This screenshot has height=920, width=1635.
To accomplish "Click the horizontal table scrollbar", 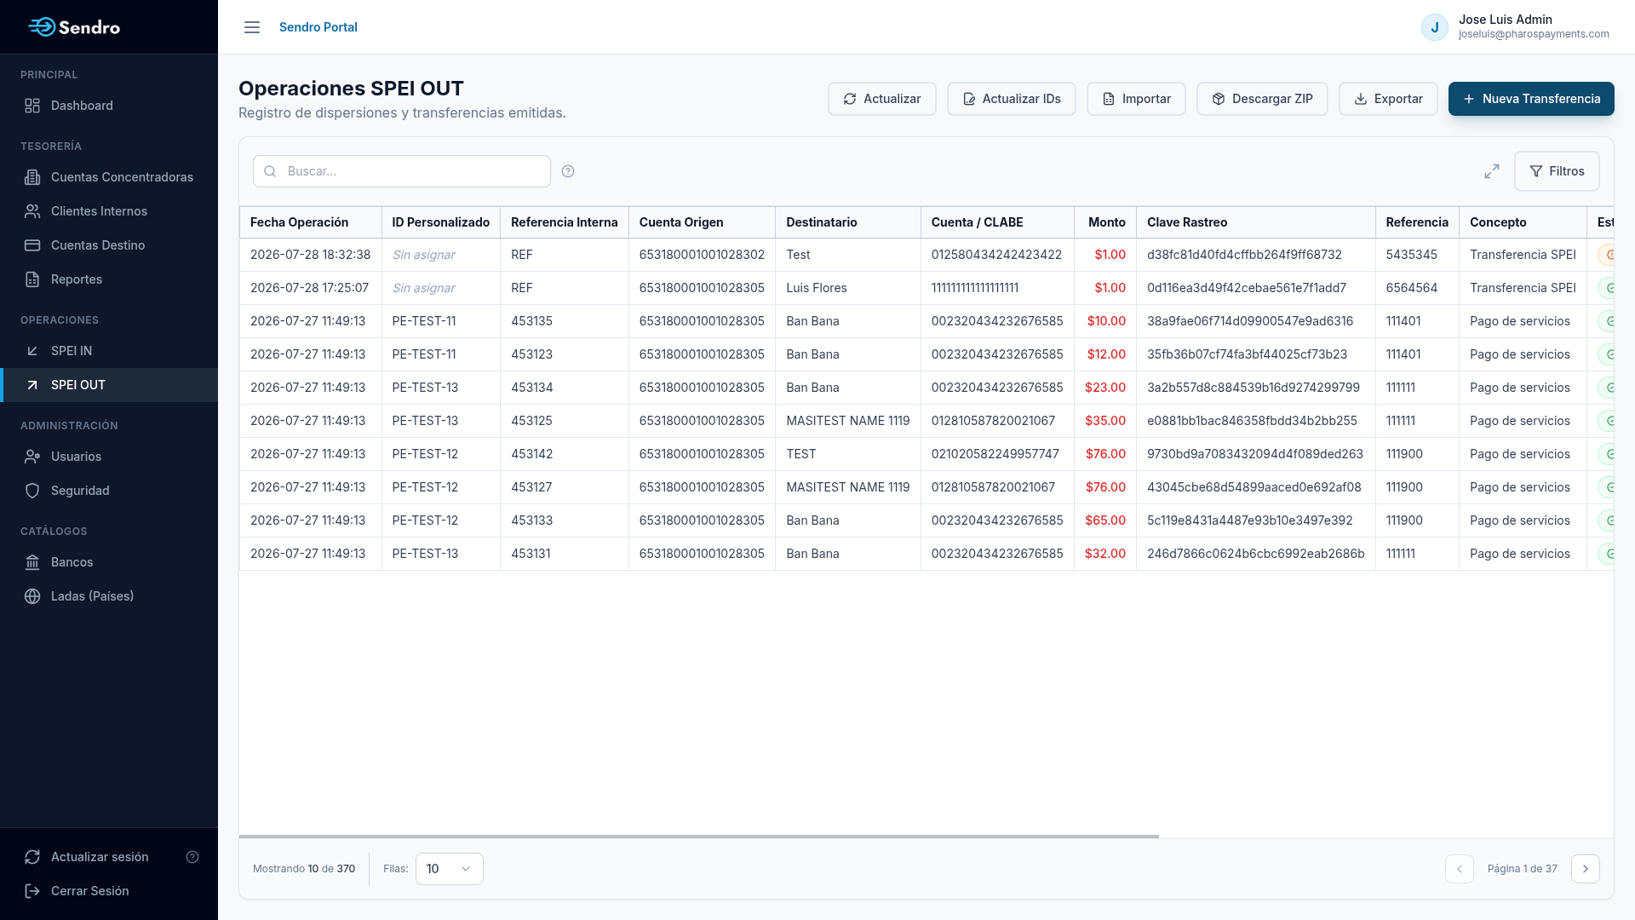I will 698,837.
